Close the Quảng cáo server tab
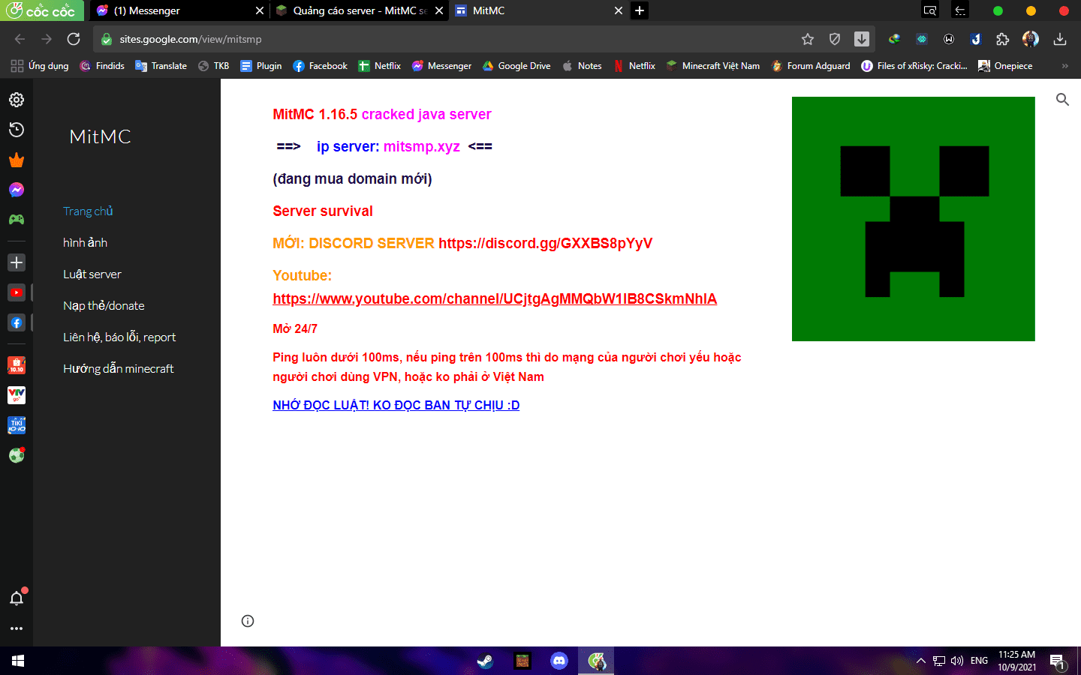Viewport: 1081px width, 675px height. (x=439, y=10)
